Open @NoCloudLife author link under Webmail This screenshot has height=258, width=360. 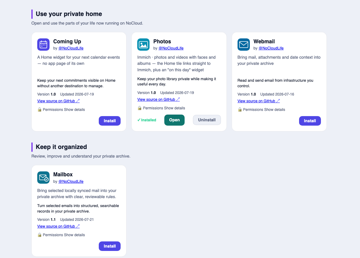coord(271,48)
